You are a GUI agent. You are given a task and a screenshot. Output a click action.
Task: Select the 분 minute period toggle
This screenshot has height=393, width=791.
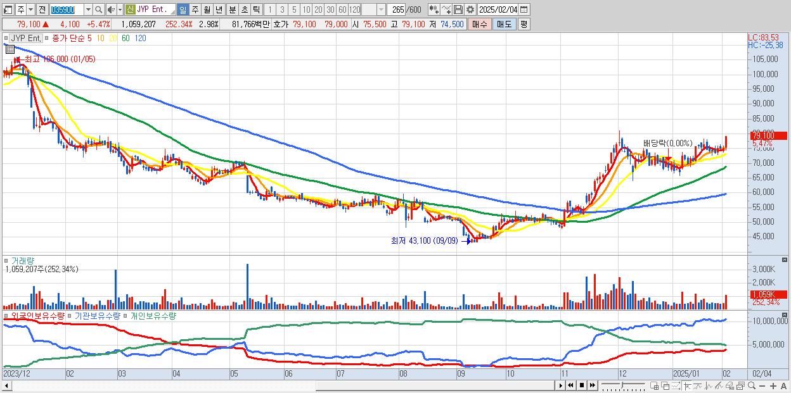(x=233, y=9)
